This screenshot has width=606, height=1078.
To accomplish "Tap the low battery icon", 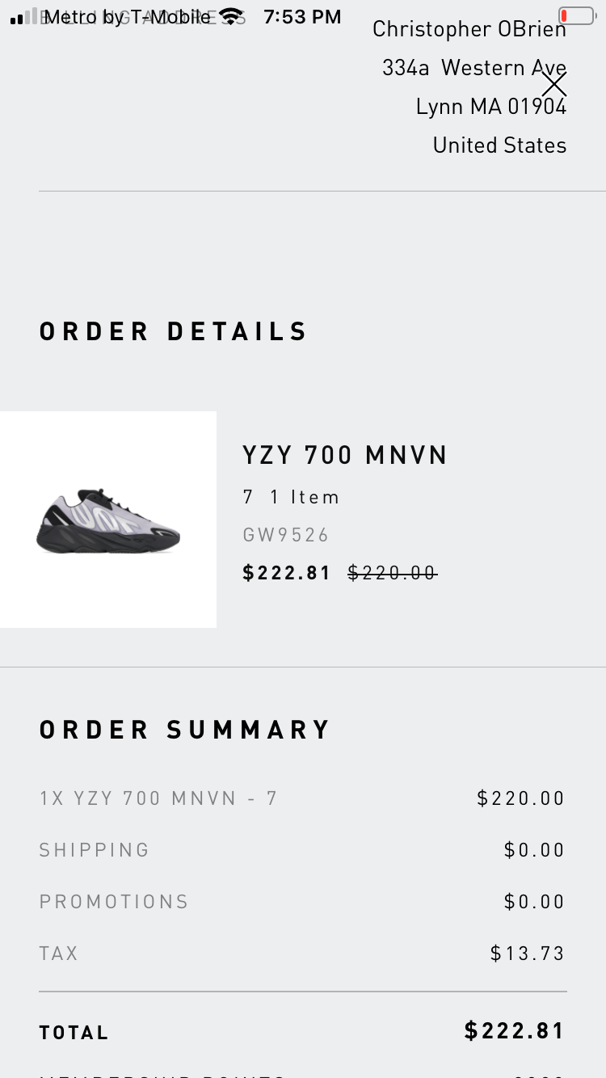I will tap(575, 16).
